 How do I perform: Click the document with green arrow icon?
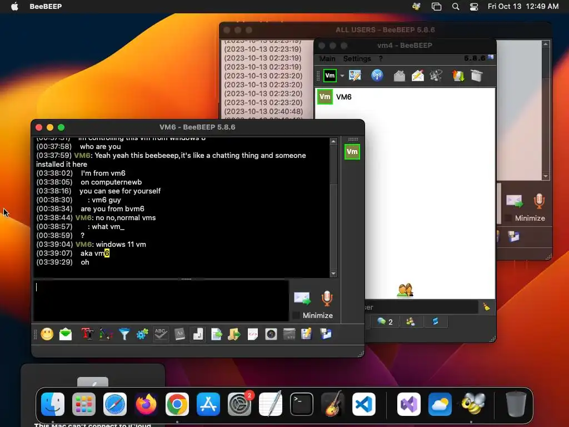click(x=216, y=334)
